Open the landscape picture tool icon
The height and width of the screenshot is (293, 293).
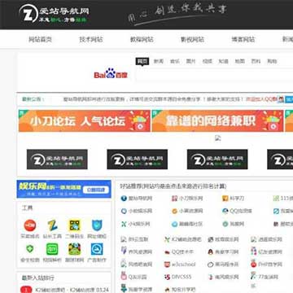click(75, 249)
